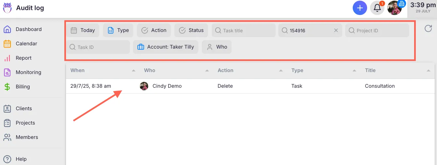The image size is (437, 165).
Task: Open the notifications bell
Action: (x=377, y=8)
